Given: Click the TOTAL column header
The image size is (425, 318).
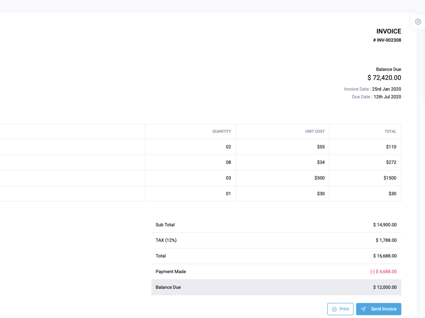Looking at the screenshot, I should click(390, 131).
